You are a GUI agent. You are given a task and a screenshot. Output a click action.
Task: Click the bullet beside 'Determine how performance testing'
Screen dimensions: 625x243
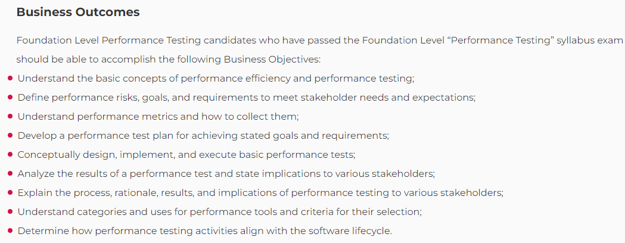[x=10, y=230]
